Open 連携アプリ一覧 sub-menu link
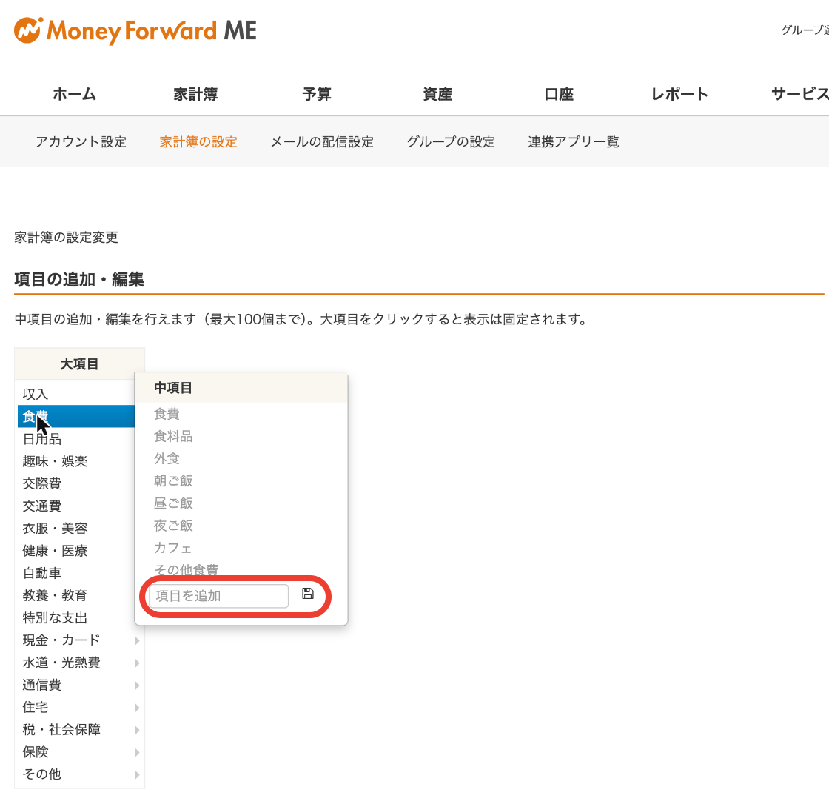Viewport: 829px width, 801px height. [x=574, y=141]
